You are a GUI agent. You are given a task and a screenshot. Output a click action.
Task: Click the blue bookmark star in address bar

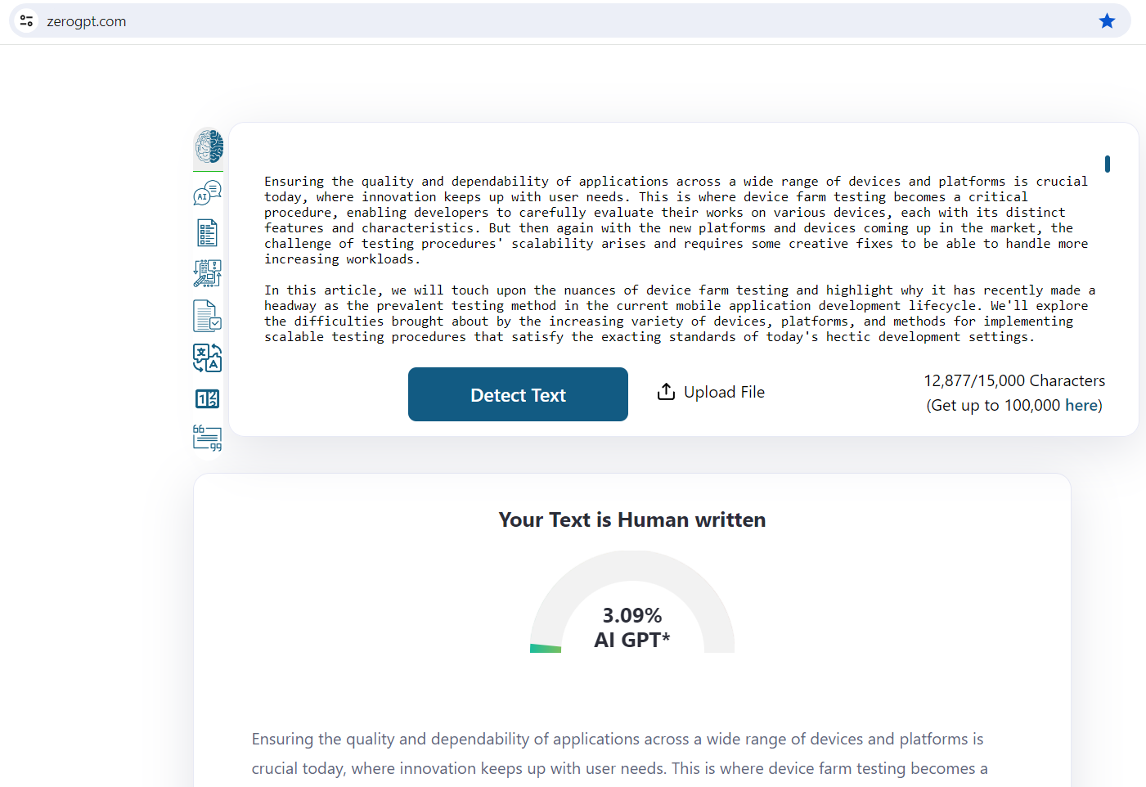pyautogui.click(x=1107, y=21)
